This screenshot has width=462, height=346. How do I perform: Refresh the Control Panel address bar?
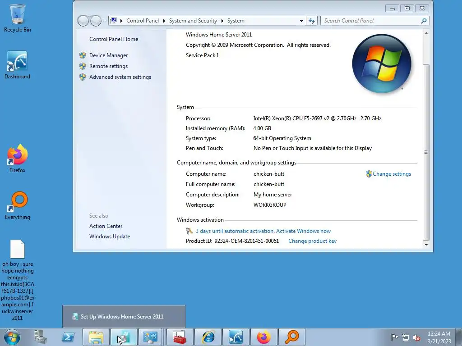312,21
